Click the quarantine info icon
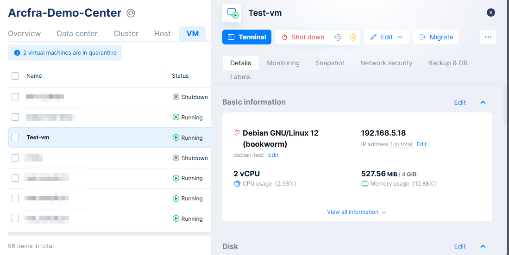The height and width of the screenshot is (255, 509). [17, 53]
